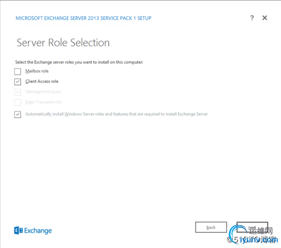Click the 'Select the Exchange server roles' instruction text
The width and height of the screenshot is (281, 248).
click(79, 62)
